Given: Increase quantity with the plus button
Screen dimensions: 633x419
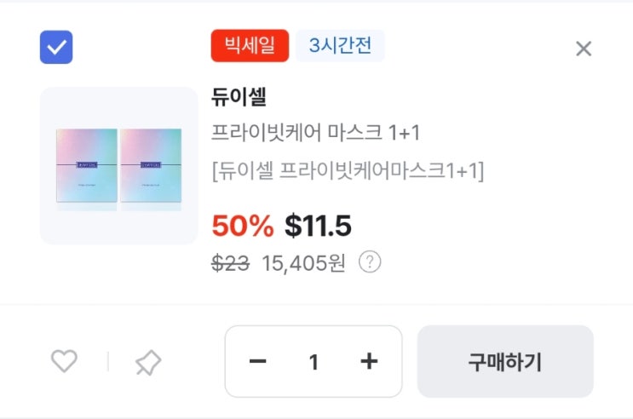Looking at the screenshot, I should 369,362.
